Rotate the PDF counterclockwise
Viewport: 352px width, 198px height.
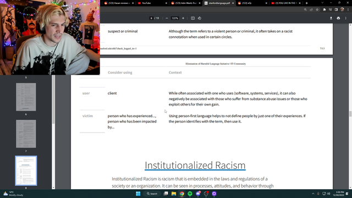tap(199, 18)
